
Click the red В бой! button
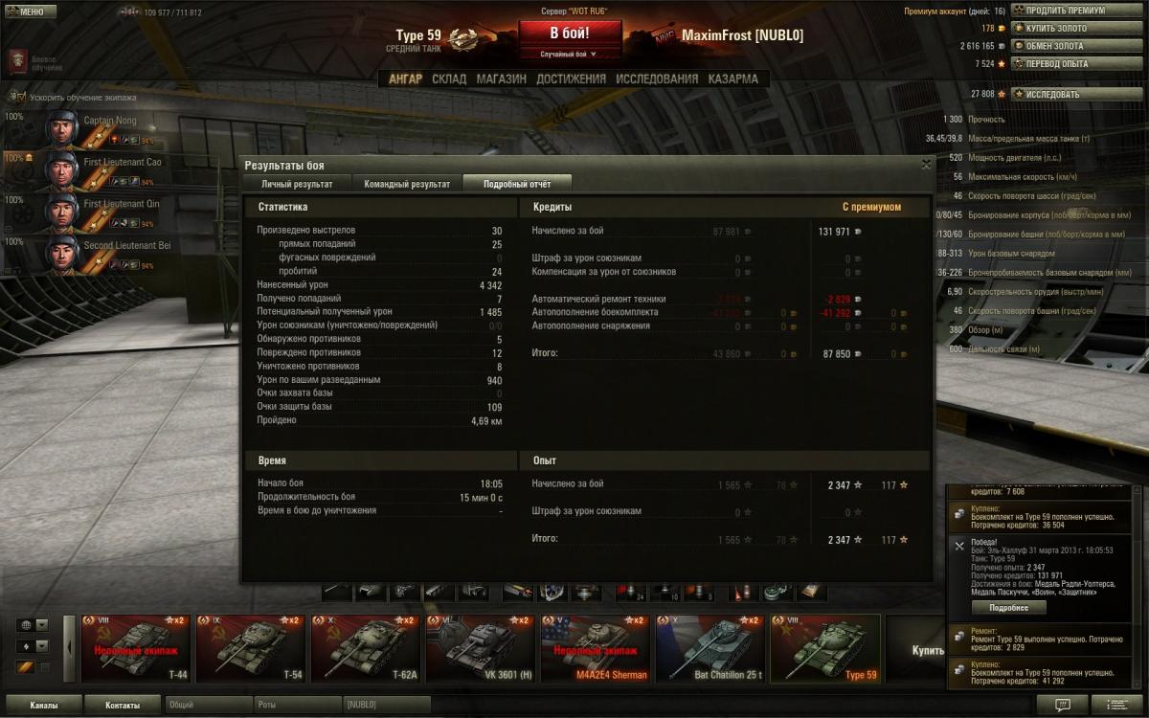(570, 32)
